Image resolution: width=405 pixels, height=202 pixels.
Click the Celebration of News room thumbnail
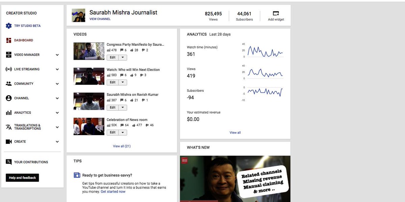click(89, 126)
